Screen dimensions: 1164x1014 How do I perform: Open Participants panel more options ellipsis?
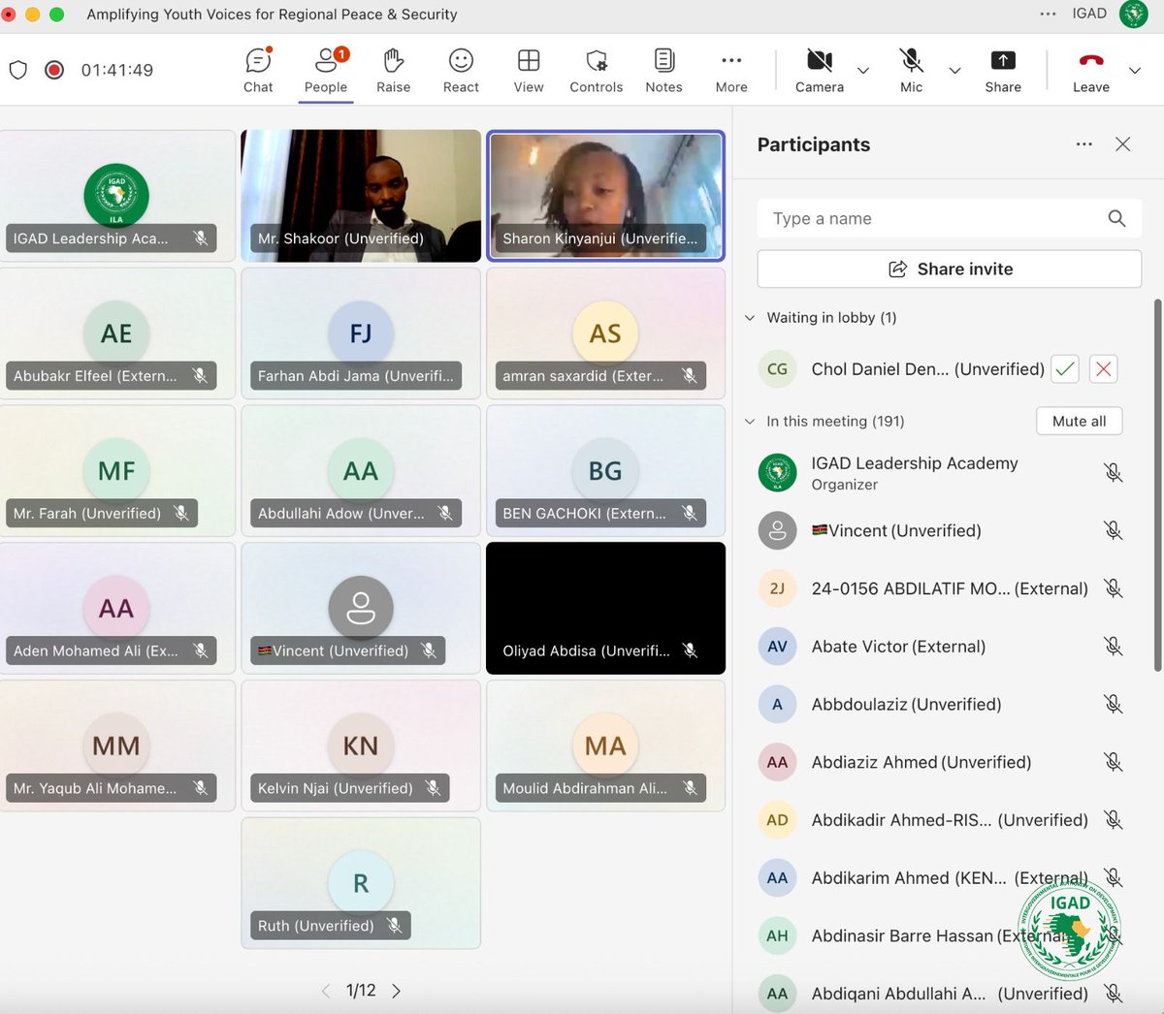[x=1084, y=144]
